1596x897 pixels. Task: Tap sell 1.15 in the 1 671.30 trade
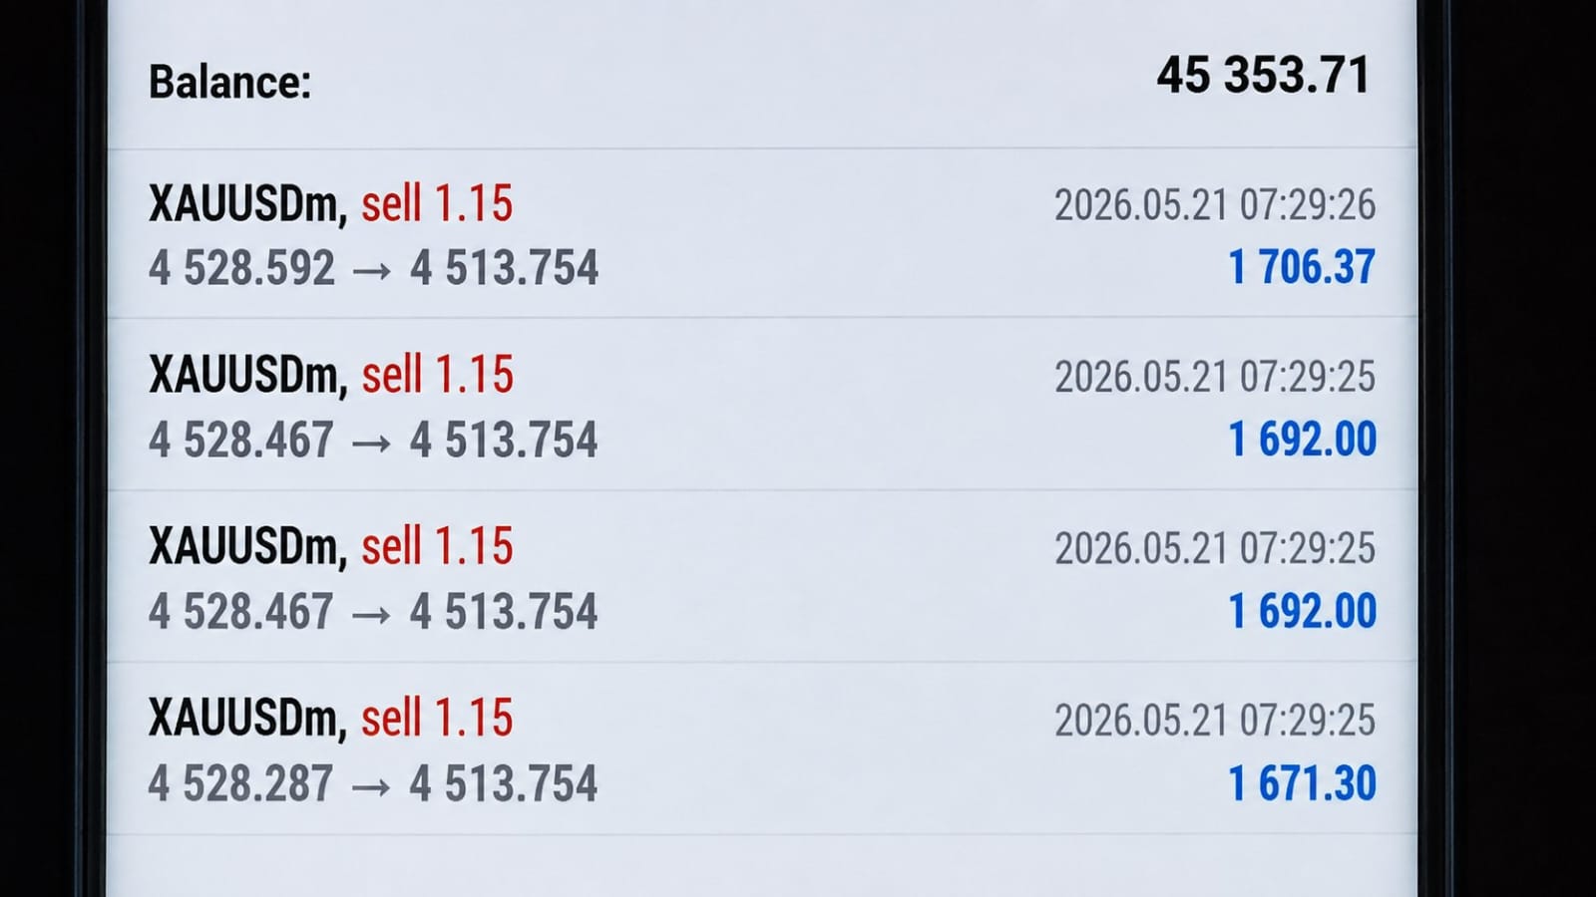click(x=437, y=718)
